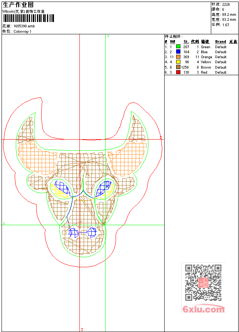
Task: Choose the brown swatch with 1258 stitches
Action: click(x=178, y=67)
